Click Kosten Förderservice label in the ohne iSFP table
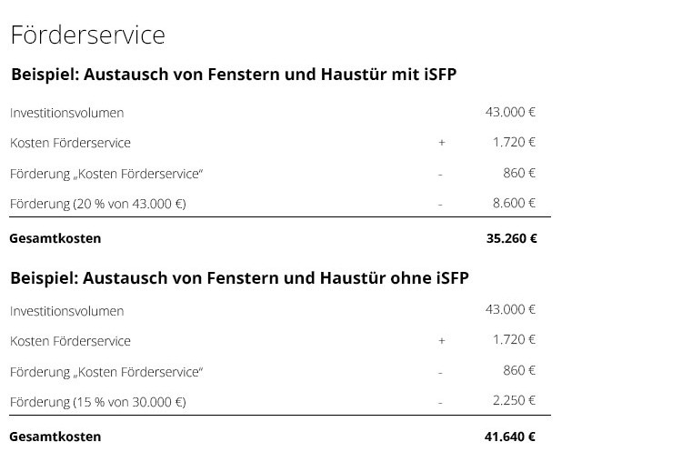This screenshot has width=682, height=462. [x=70, y=341]
